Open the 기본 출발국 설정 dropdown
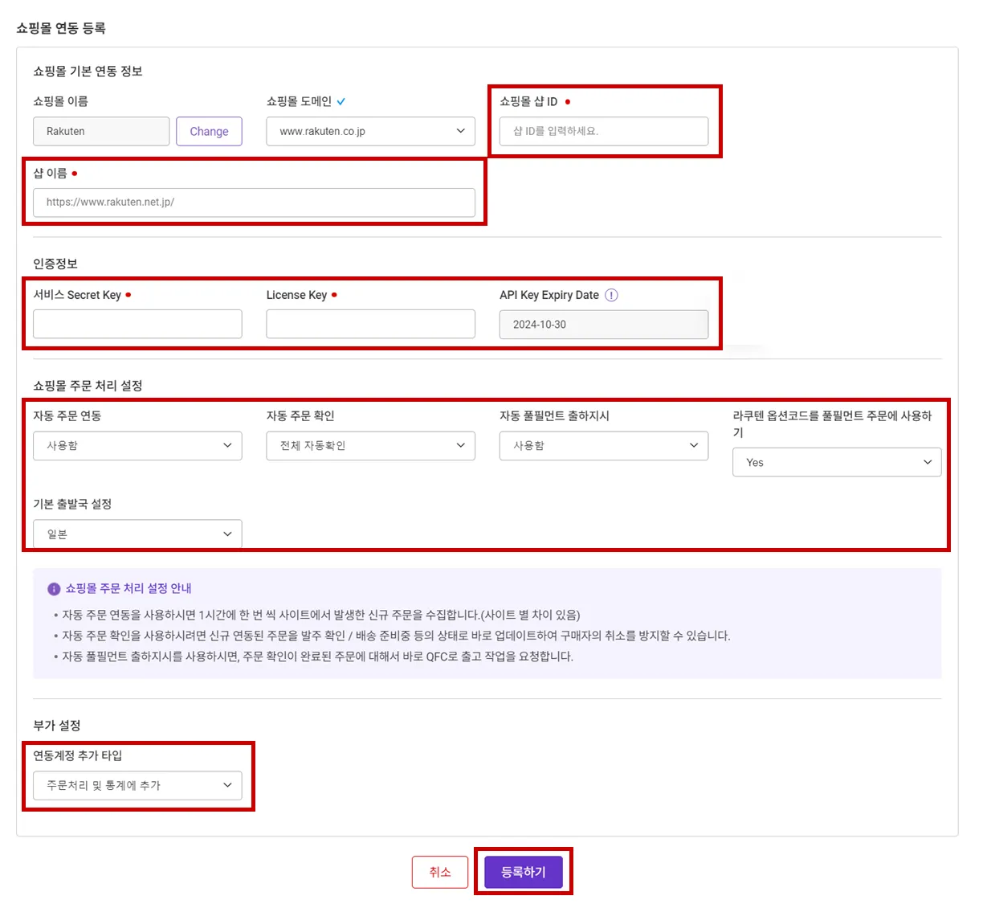Screen dimensions: 991x904 click(137, 534)
